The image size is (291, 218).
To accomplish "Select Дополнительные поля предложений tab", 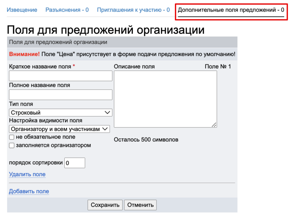I will (x=231, y=10).
